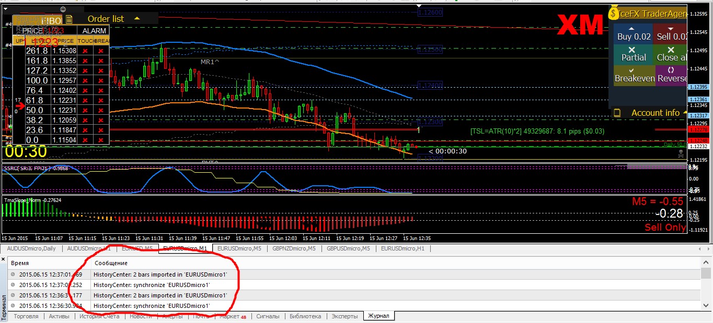Toggle TOUCH alarm for Fibo level 261.8
Image resolution: width=713 pixels, height=323 pixels.
(85, 51)
